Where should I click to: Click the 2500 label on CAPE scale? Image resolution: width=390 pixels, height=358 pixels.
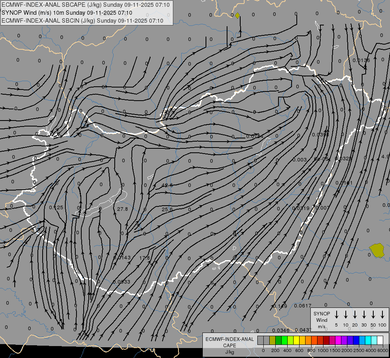(359, 350)
